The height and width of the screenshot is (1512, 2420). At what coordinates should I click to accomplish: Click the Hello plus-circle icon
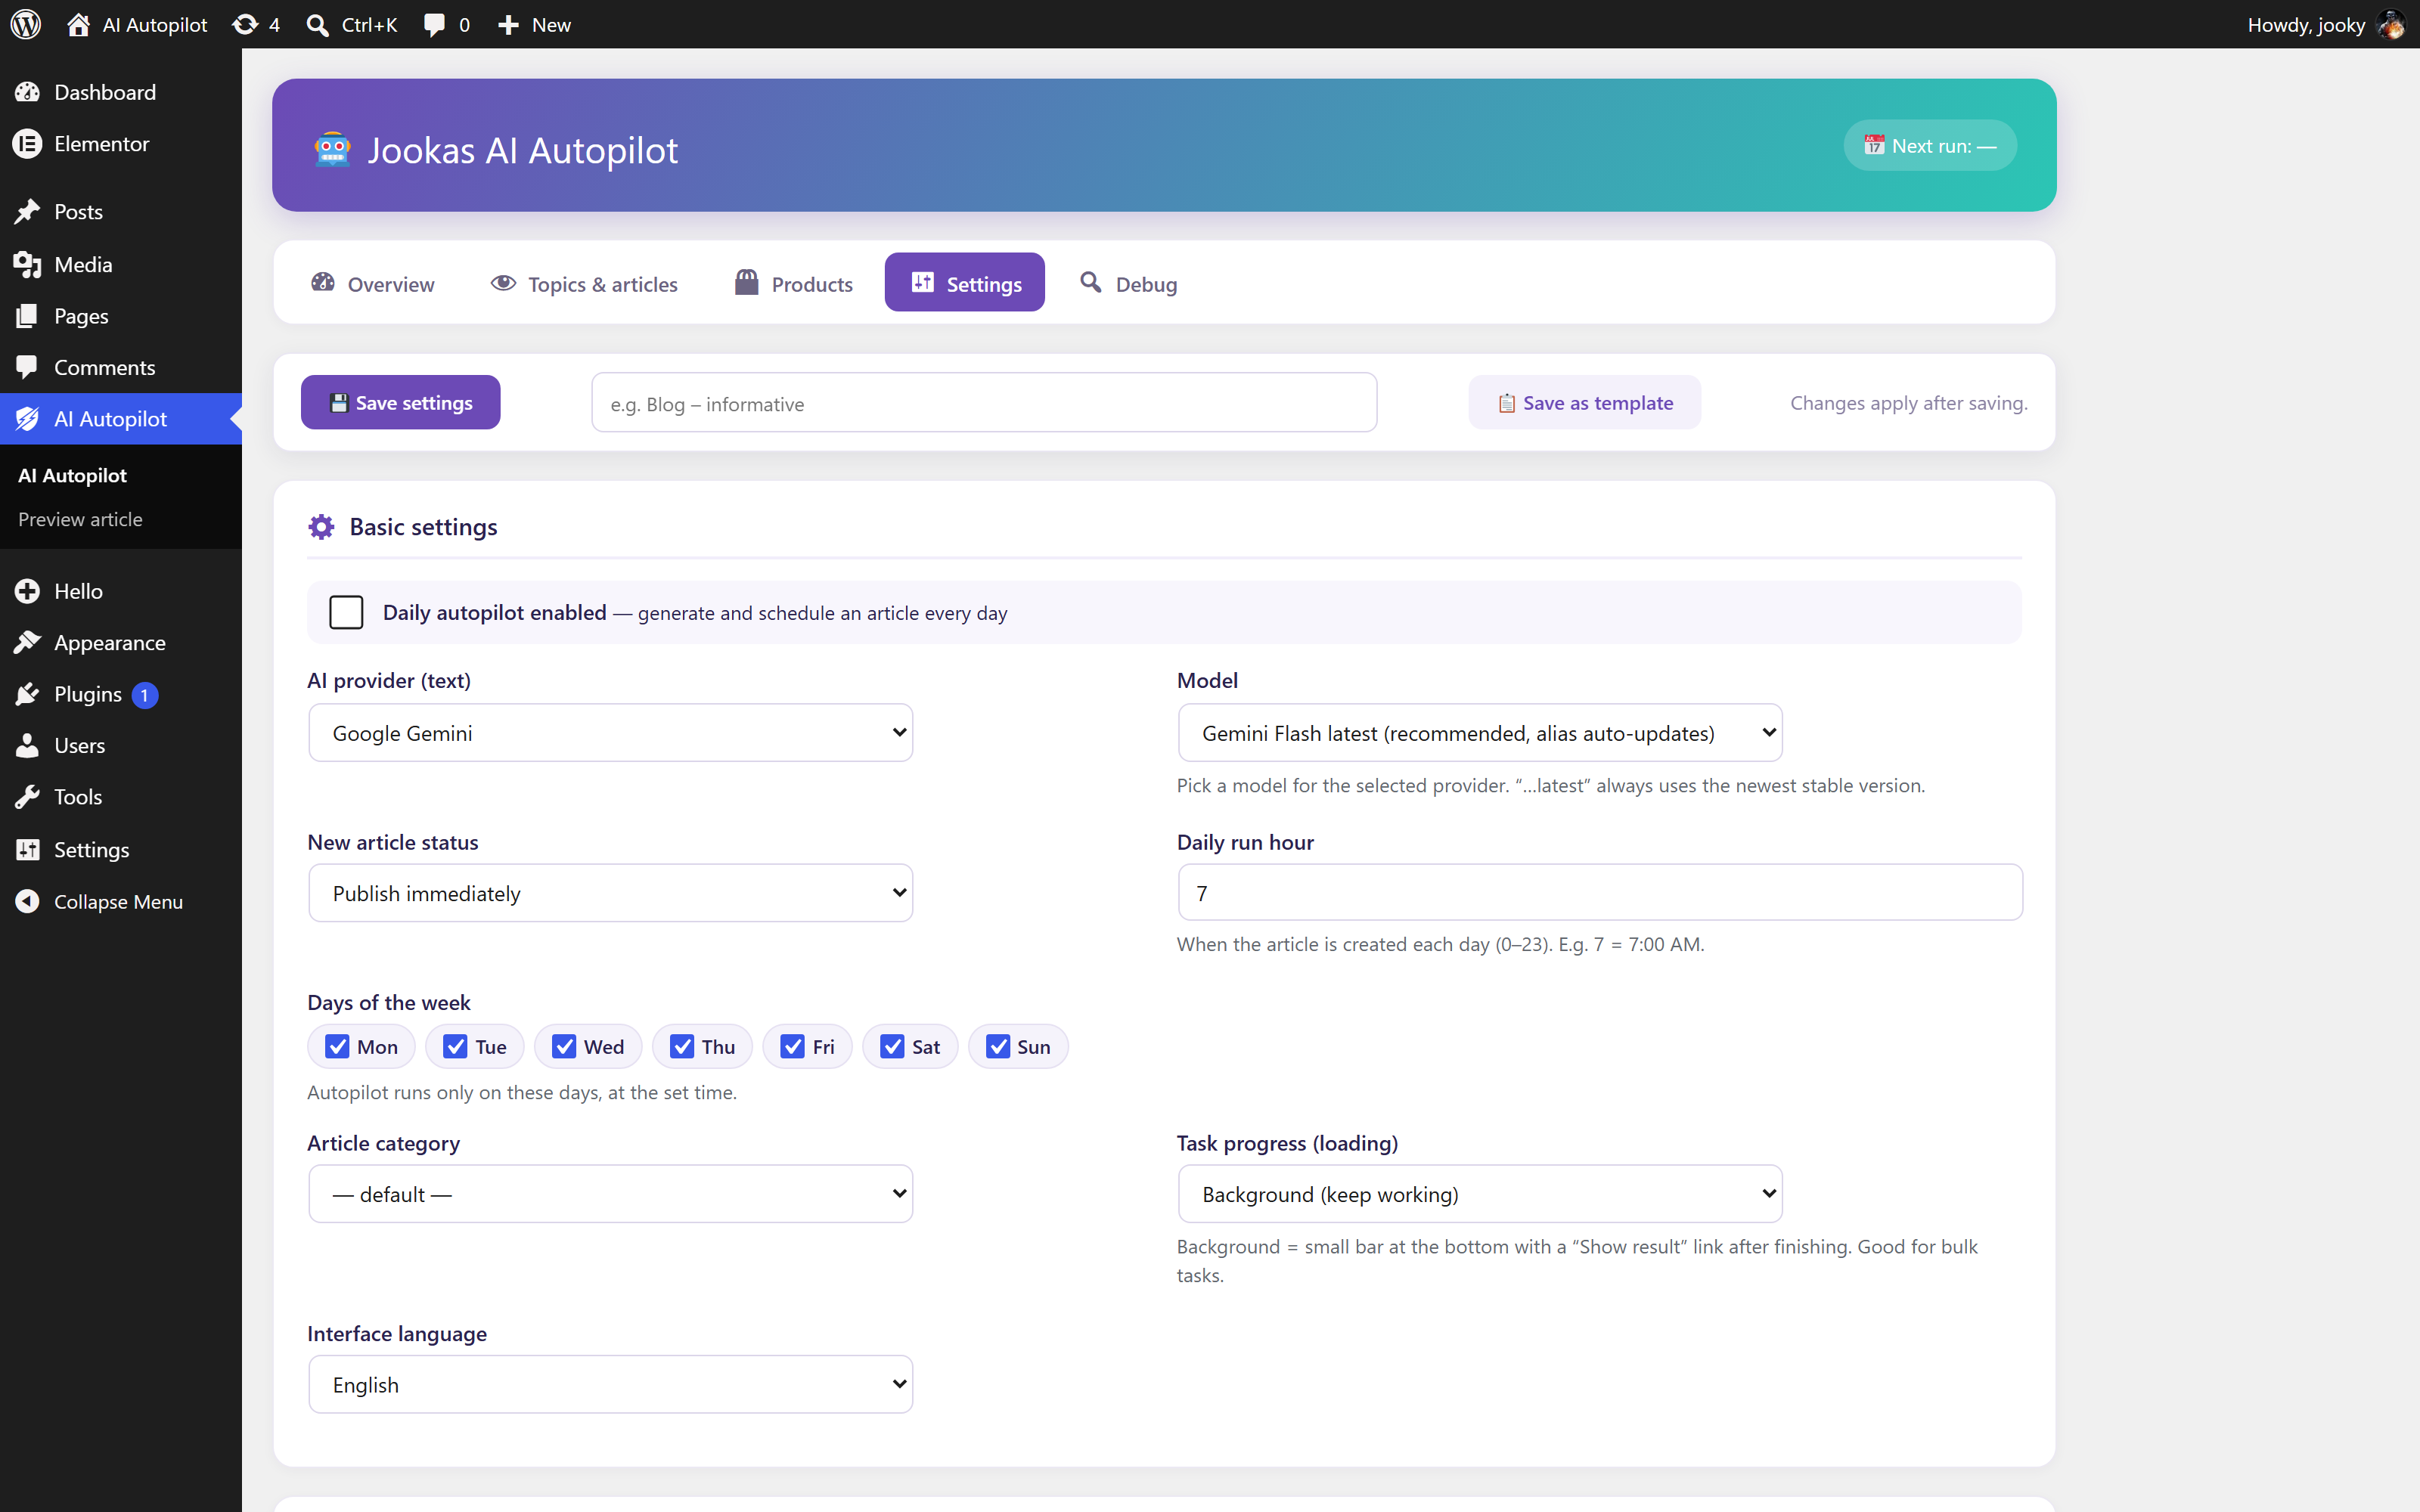tap(28, 591)
